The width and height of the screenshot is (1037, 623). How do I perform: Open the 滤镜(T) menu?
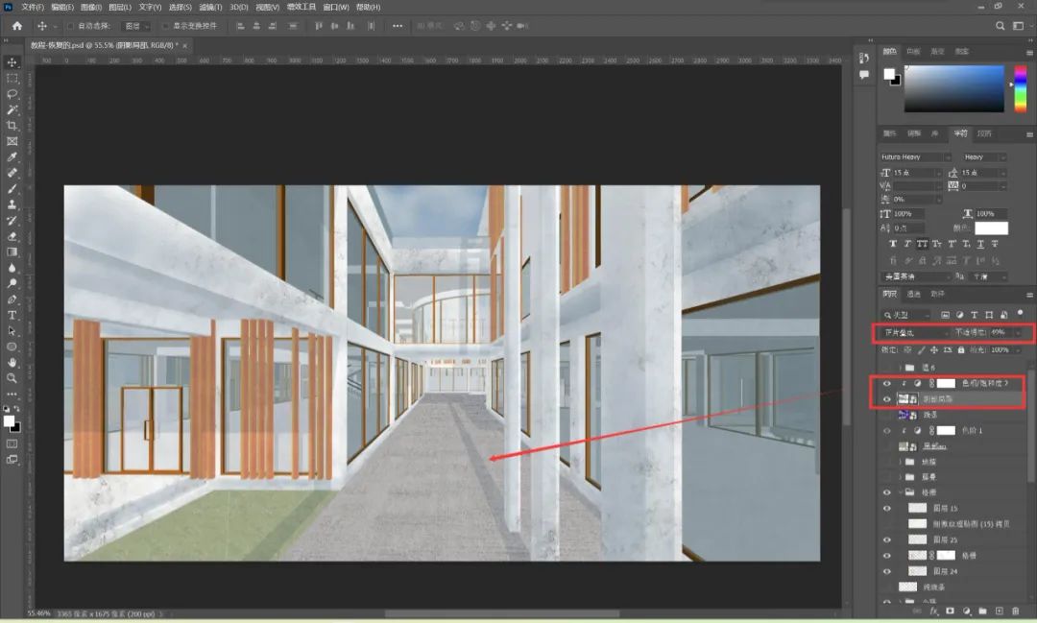210,8
